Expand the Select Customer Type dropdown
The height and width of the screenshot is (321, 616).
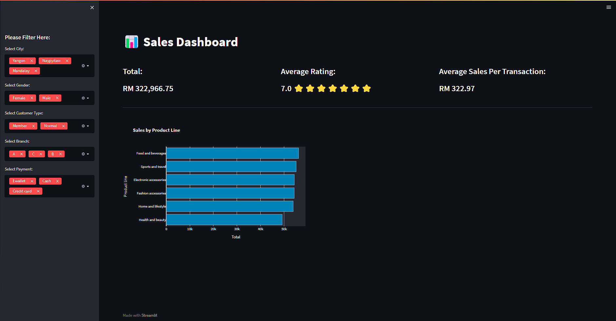pyautogui.click(x=88, y=126)
